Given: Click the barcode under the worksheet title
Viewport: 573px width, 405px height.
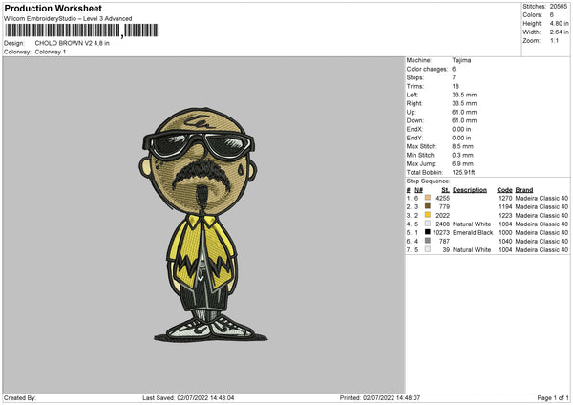Looking at the screenshot, I should coord(81,31).
